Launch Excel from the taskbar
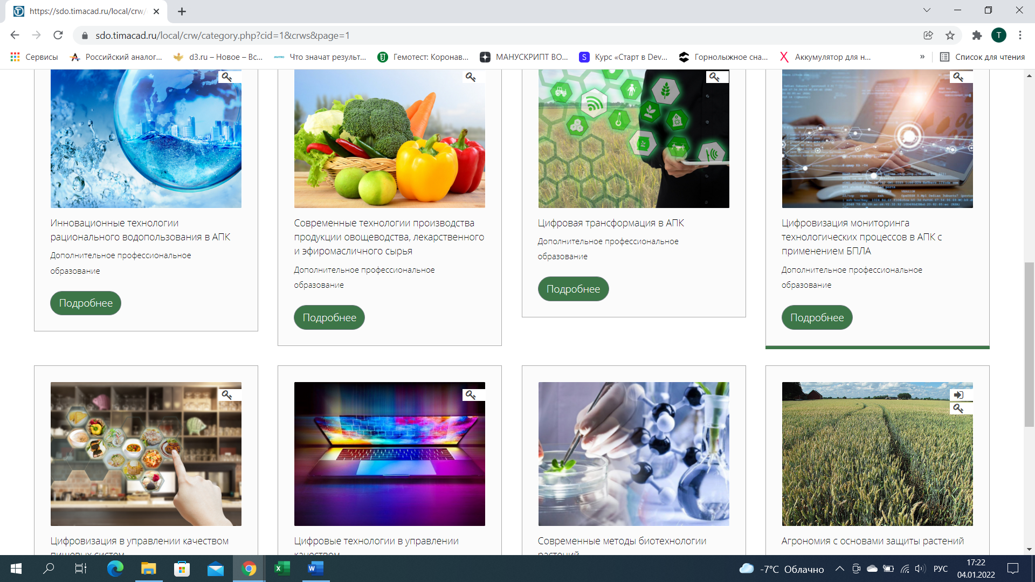This screenshot has height=582, width=1035. coord(282,569)
